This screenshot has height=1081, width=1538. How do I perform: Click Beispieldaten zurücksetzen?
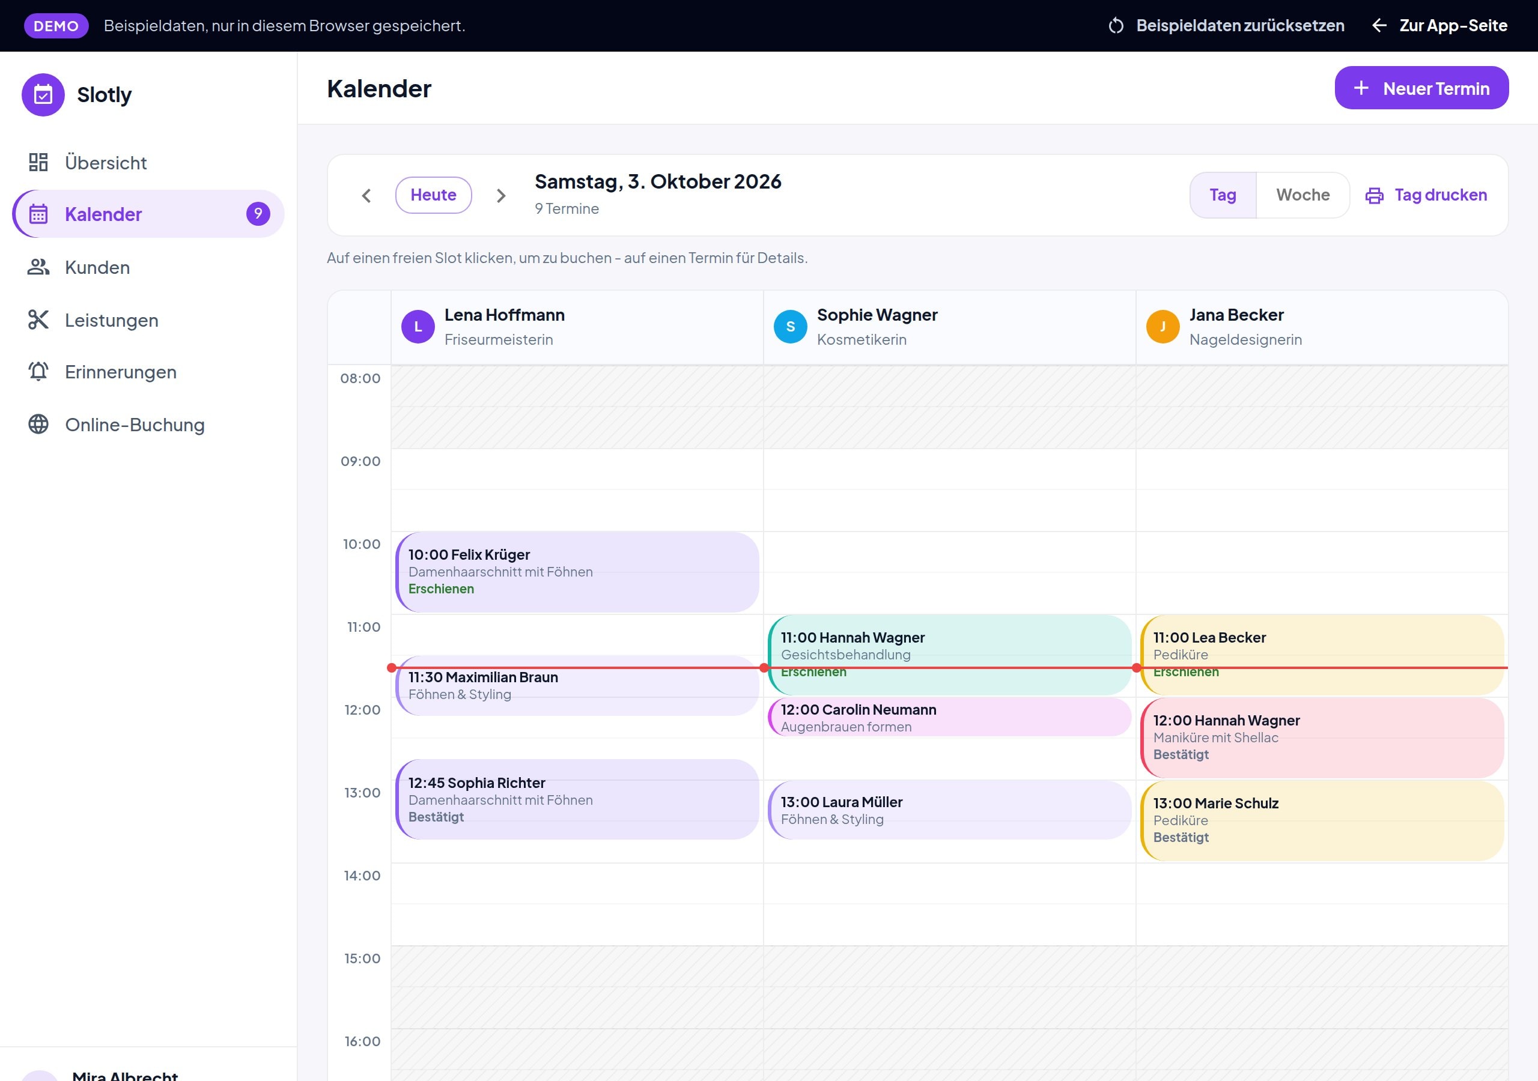click(x=1226, y=25)
